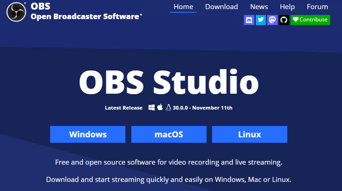
Task: Open the Help nav item
Action: point(287,7)
